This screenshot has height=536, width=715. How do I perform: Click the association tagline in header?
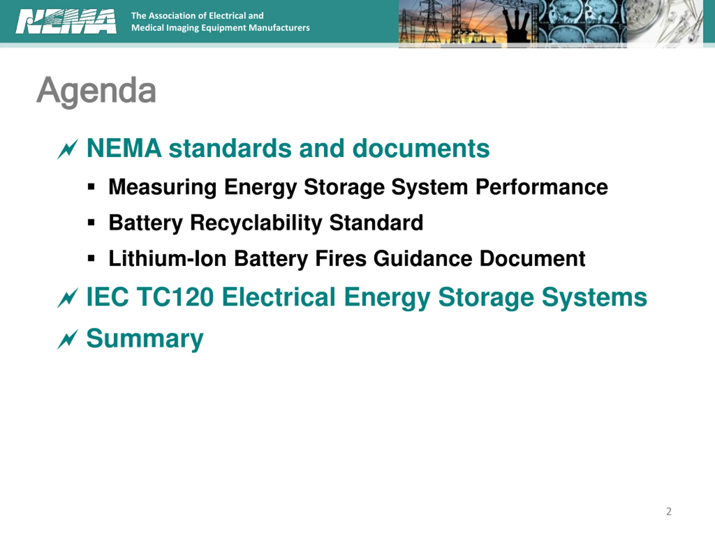pos(220,22)
